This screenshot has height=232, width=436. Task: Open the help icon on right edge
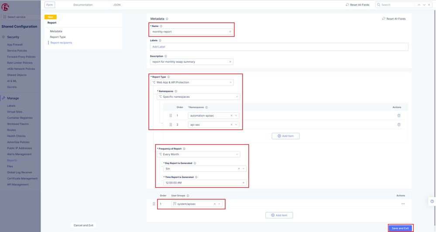(432, 201)
